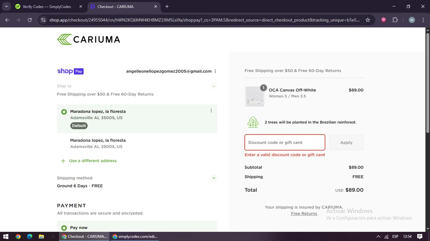
Task: Click the OCA Canvas shoe thumbnail
Action: click(255, 97)
